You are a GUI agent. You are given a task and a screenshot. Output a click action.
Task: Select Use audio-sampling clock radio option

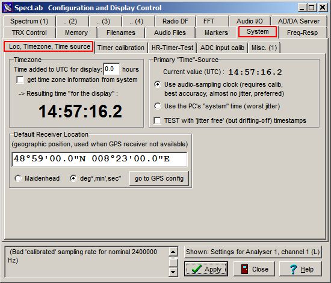(158, 84)
